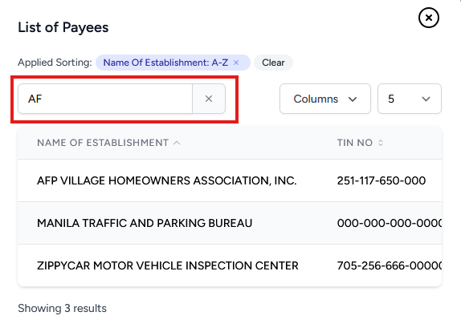The image size is (461, 332).
Task: Clear the AF search text with X
Action: pos(209,99)
